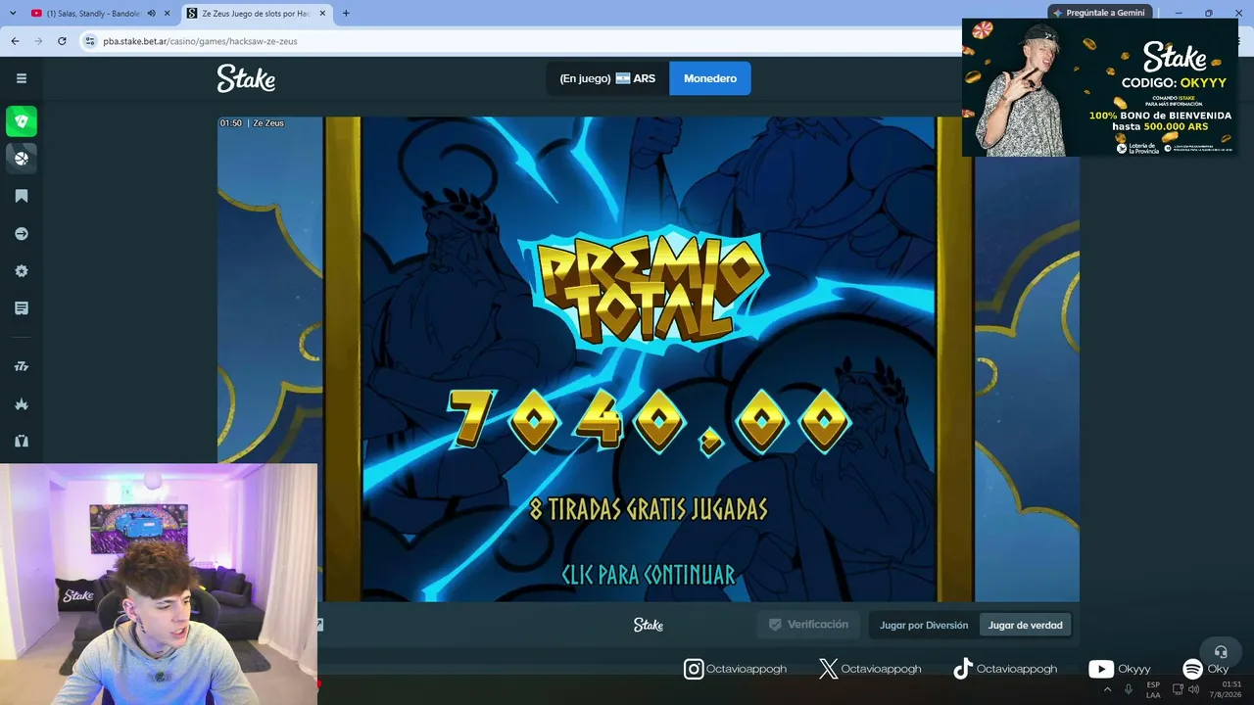Open the badge gear icon in sidebar

pyautogui.click(x=22, y=271)
